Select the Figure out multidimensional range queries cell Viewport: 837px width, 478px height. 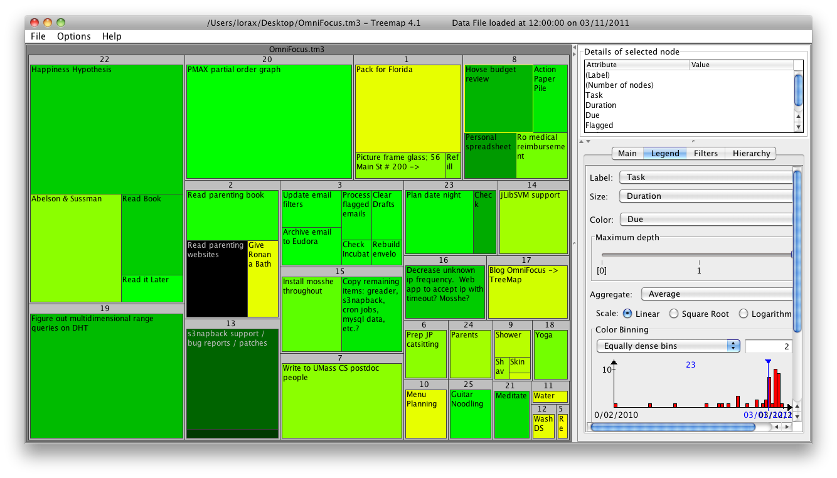click(x=107, y=376)
